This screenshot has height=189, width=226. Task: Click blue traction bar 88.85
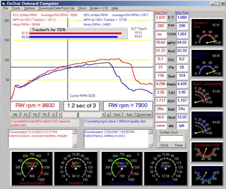pyautogui.click(x=74, y=37)
